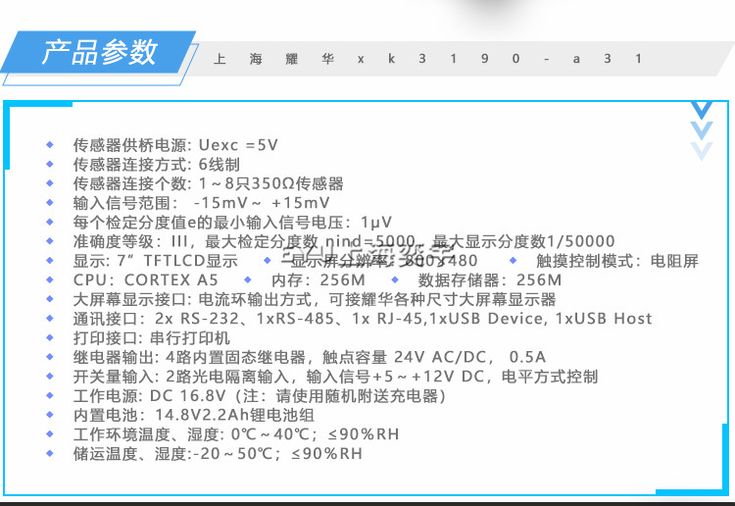
Task: Click the diamond bullet before 准确度等级
Action: 51,241
